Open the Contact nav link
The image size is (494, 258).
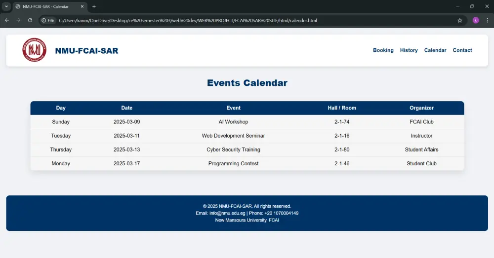[x=462, y=50]
